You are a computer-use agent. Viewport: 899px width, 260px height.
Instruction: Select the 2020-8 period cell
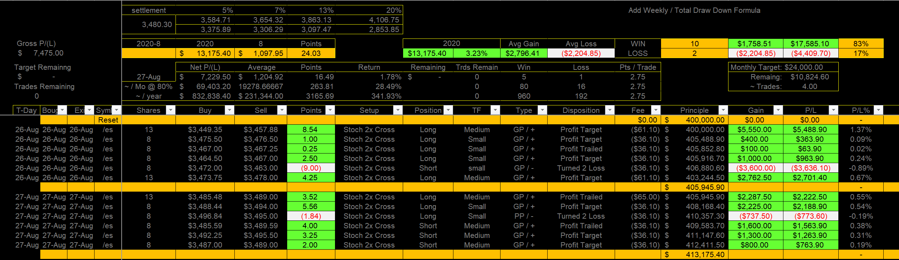pos(149,43)
